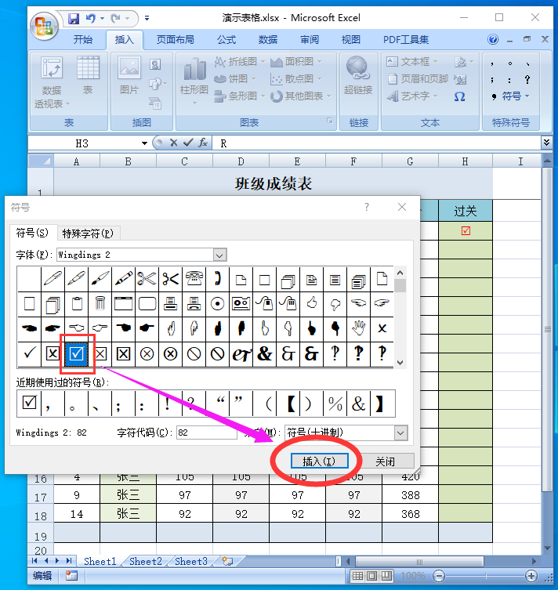Switch to the 开始 ribbon tab
This screenshot has height=590, width=558.
click(x=83, y=39)
